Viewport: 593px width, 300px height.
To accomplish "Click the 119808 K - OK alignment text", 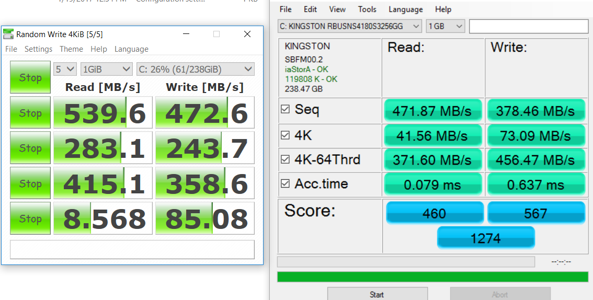I will click(311, 79).
